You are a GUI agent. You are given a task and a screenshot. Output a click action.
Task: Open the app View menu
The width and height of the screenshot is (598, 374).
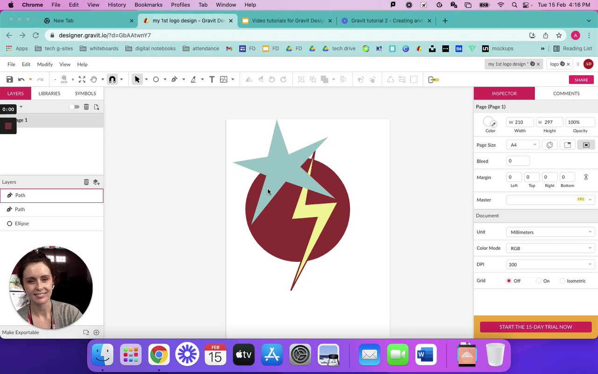pyautogui.click(x=65, y=64)
